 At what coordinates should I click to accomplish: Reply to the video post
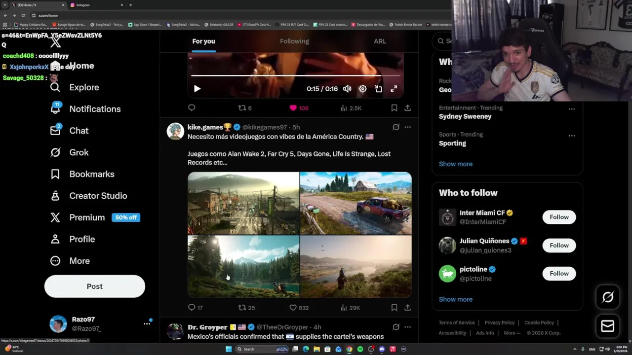click(192, 107)
